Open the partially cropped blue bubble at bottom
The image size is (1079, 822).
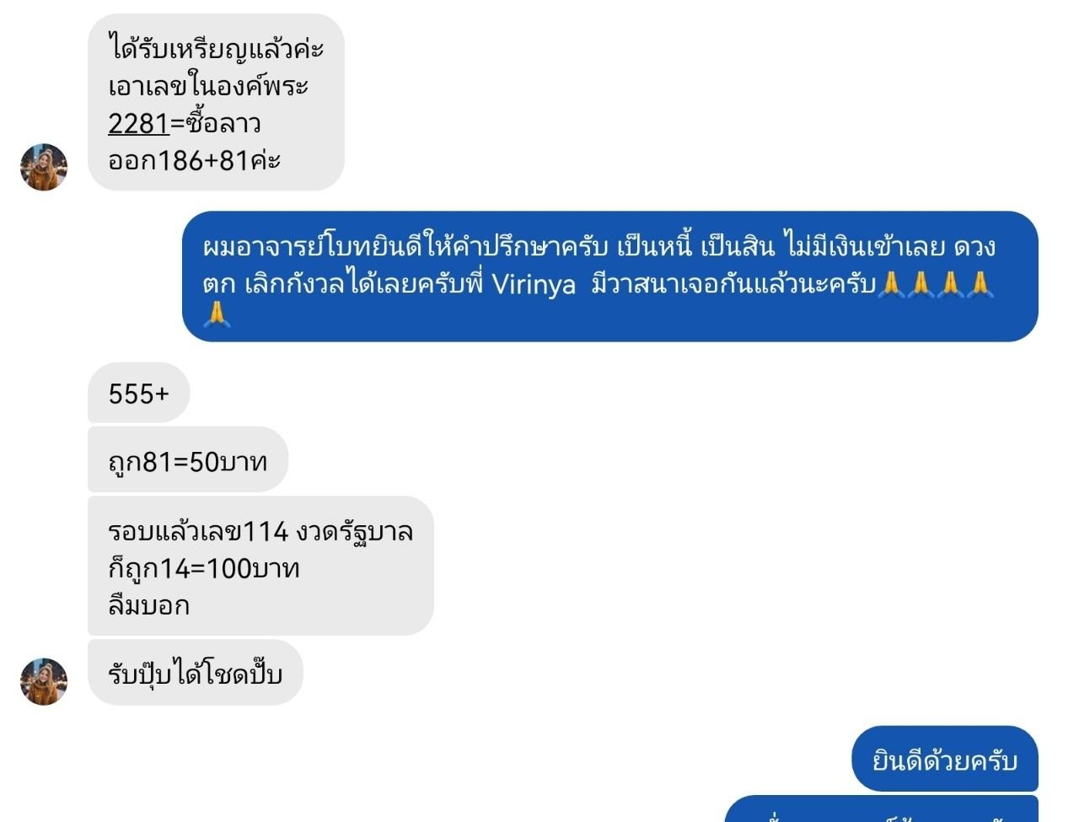coord(882,809)
